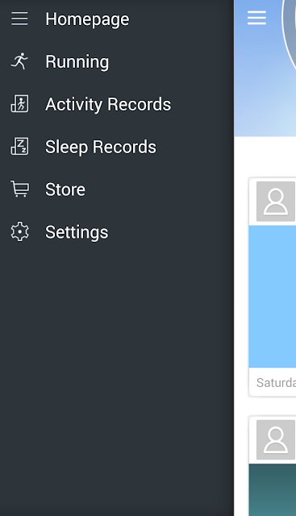Tap the white hamburger menu on blue header

[256, 18]
